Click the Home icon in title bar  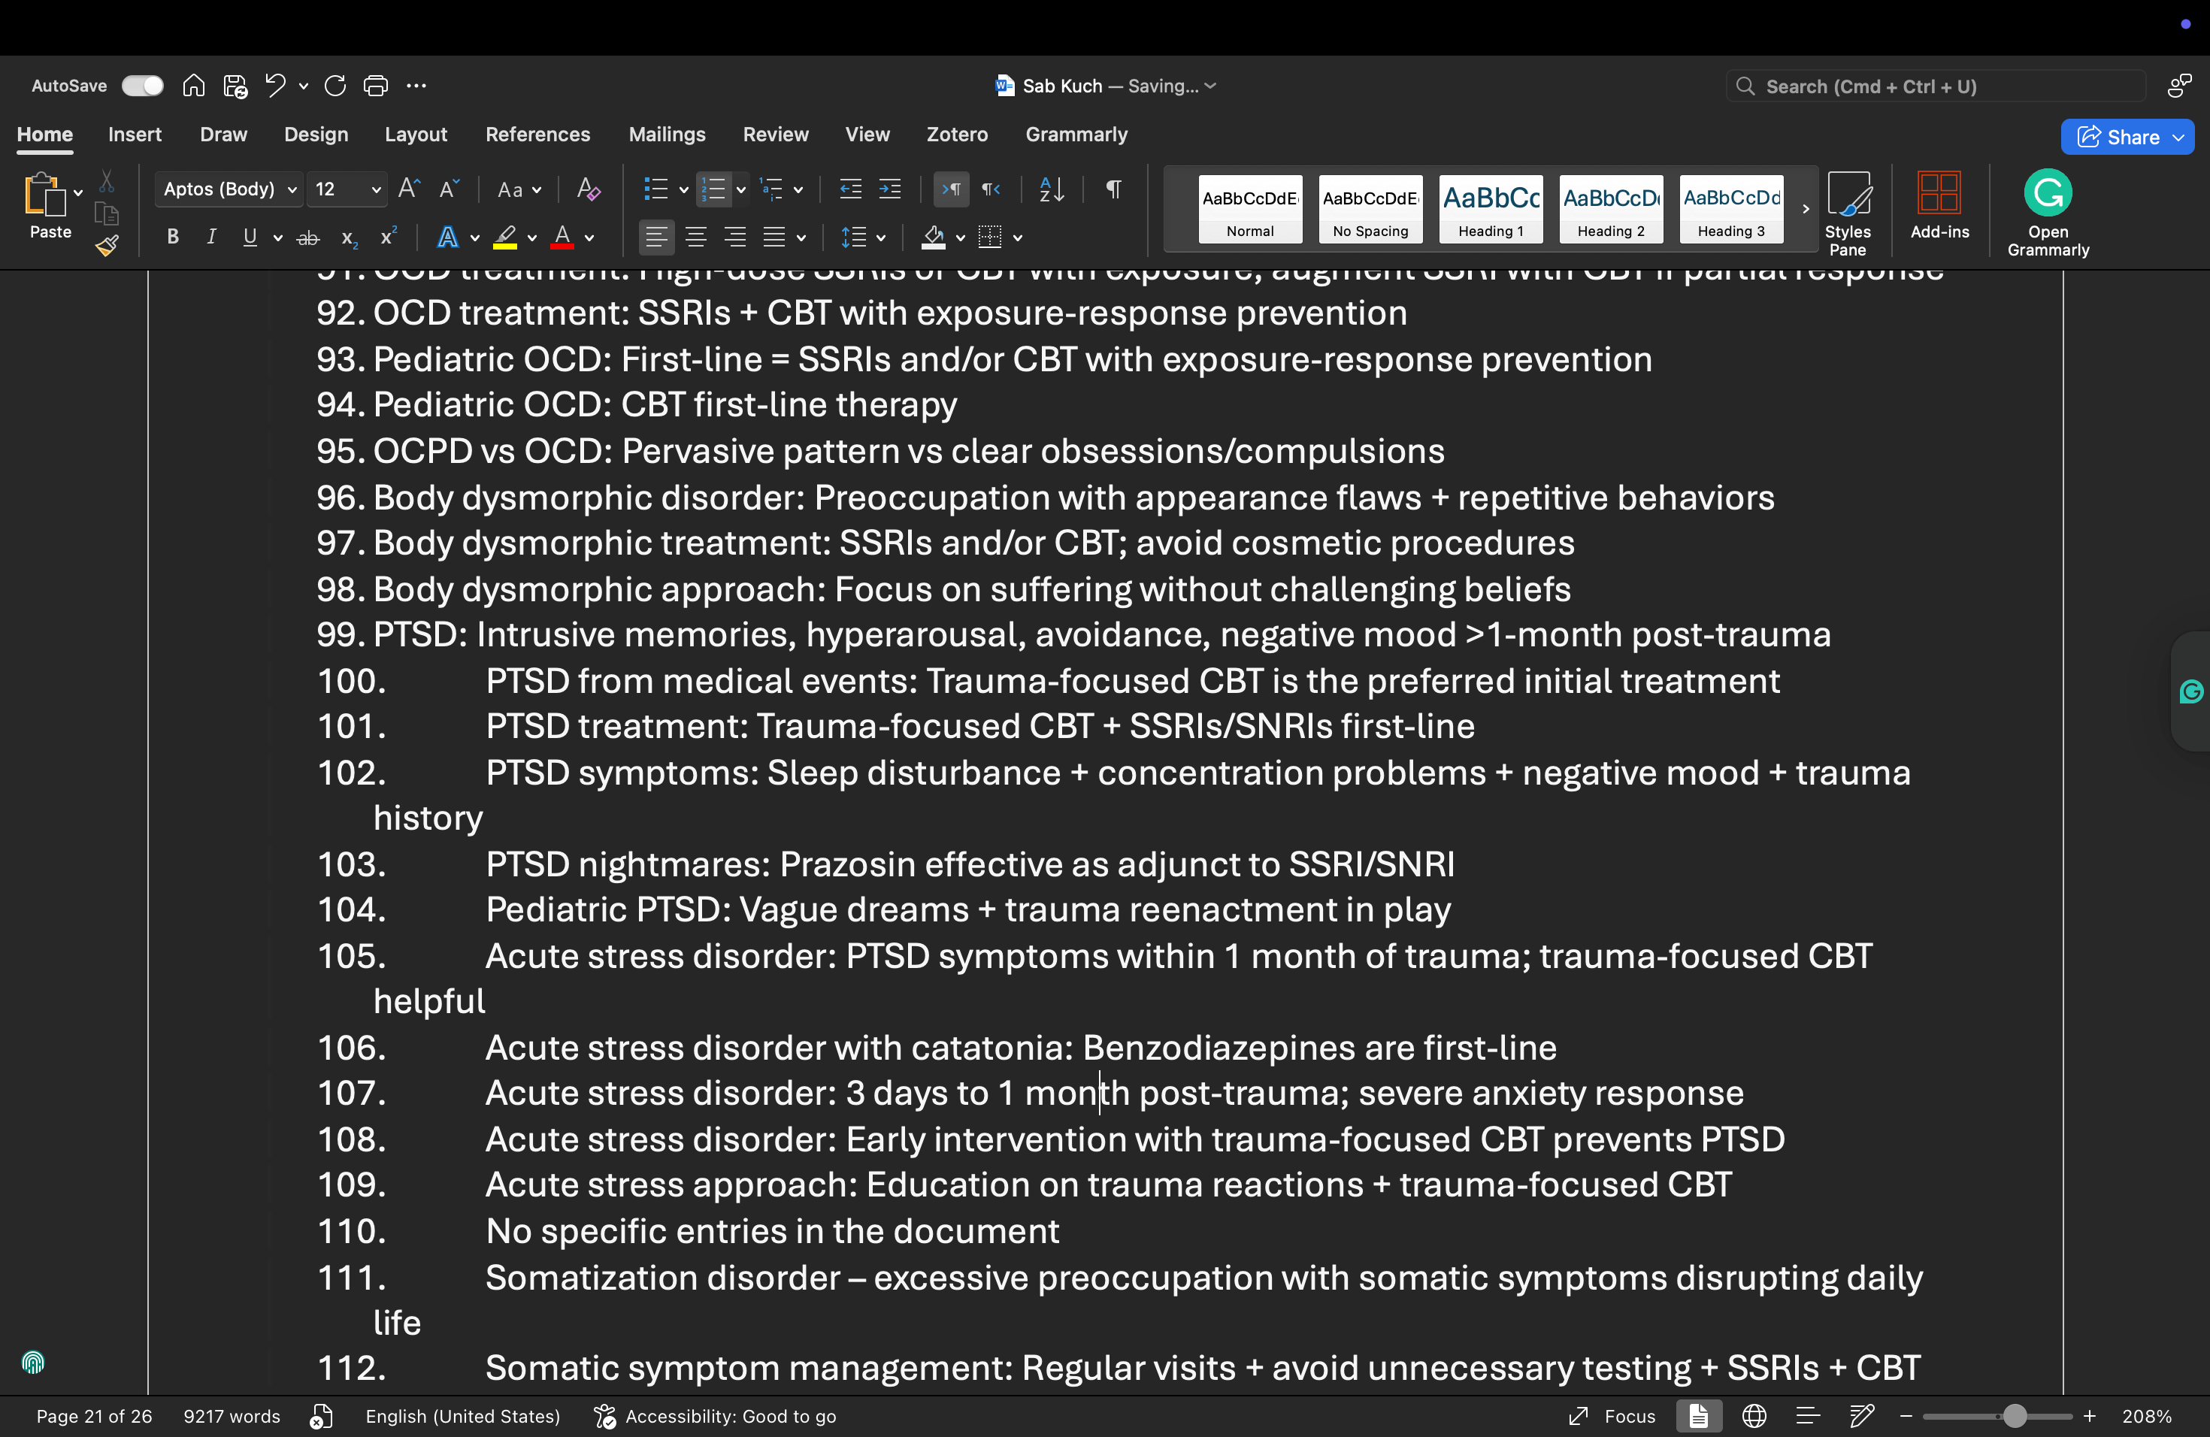click(x=193, y=86)
